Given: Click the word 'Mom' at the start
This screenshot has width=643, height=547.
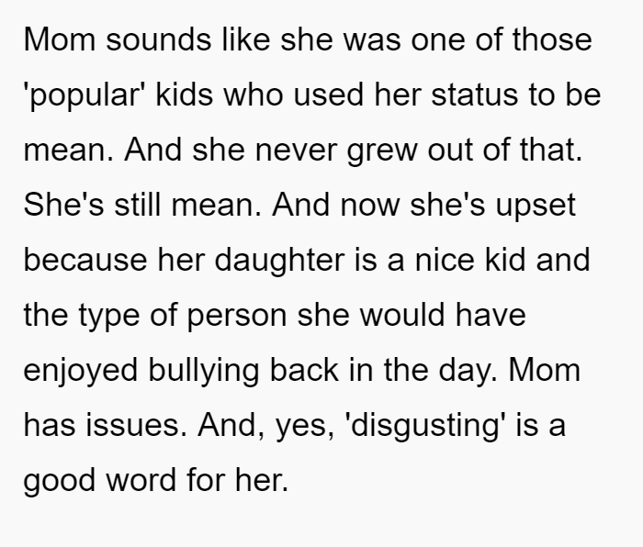Looking at the screenshot, I should click(60, 39).
